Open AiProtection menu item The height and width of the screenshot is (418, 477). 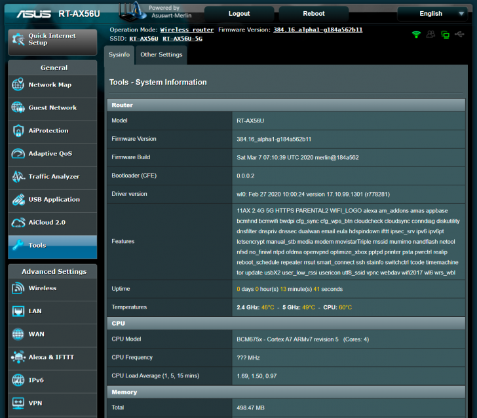point(52,132)
